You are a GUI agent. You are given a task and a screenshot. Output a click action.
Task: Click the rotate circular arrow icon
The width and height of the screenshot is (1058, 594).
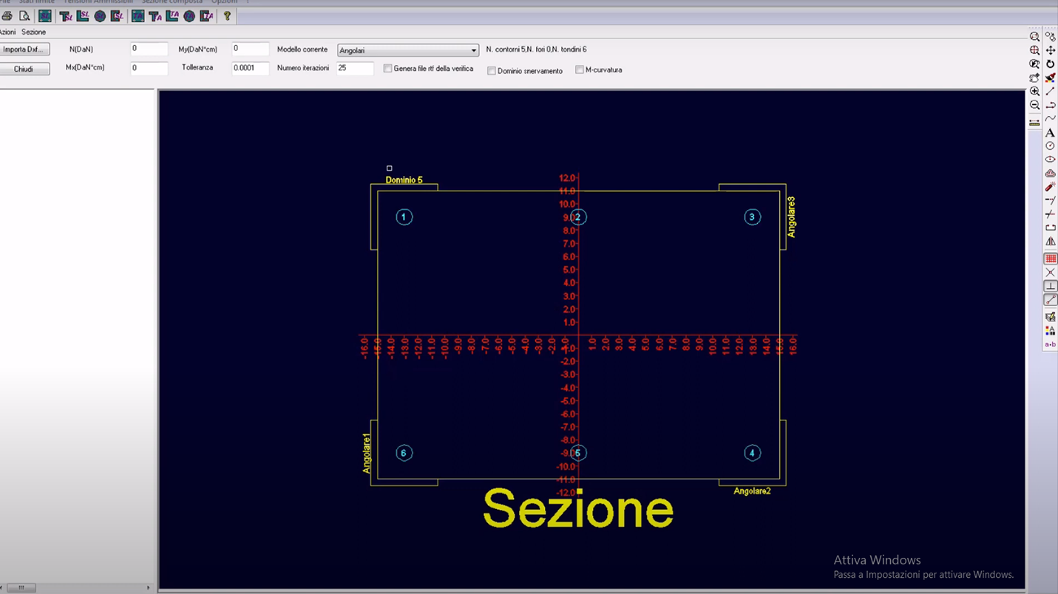(x=1050, y=64)
